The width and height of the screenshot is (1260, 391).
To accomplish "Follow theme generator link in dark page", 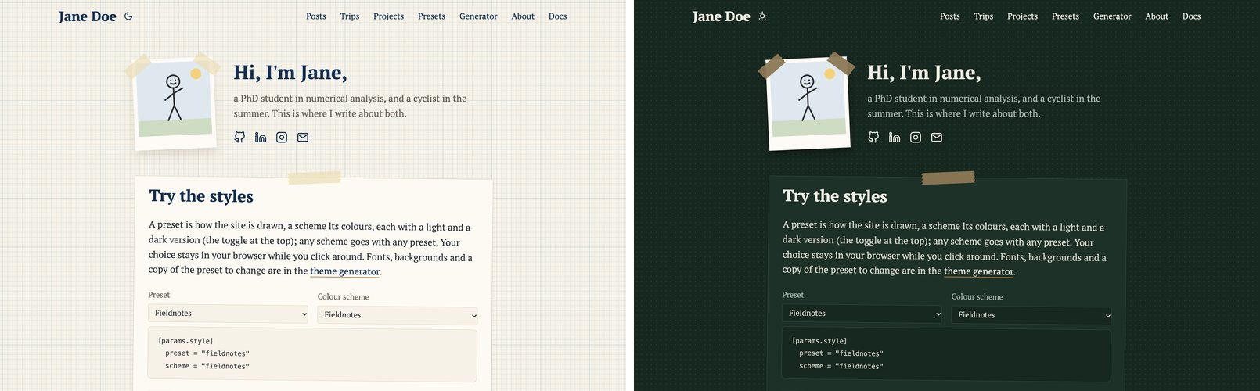I will [x=978, y=271].
